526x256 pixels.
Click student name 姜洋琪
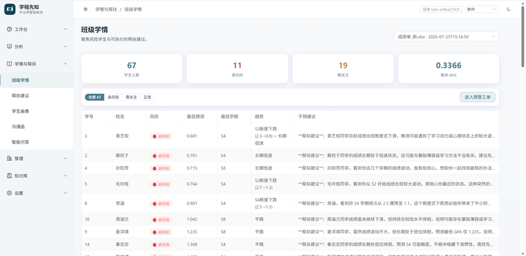(x=122, y=232)
